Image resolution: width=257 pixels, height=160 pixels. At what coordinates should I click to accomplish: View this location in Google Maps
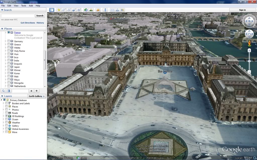[122, 10]
